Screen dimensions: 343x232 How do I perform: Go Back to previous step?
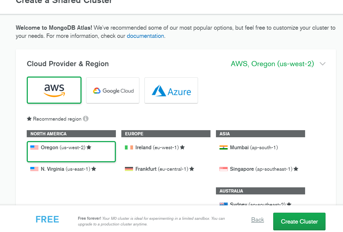[x=258, y=220]
